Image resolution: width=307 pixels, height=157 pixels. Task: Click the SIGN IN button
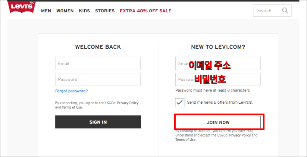[98, 122]
